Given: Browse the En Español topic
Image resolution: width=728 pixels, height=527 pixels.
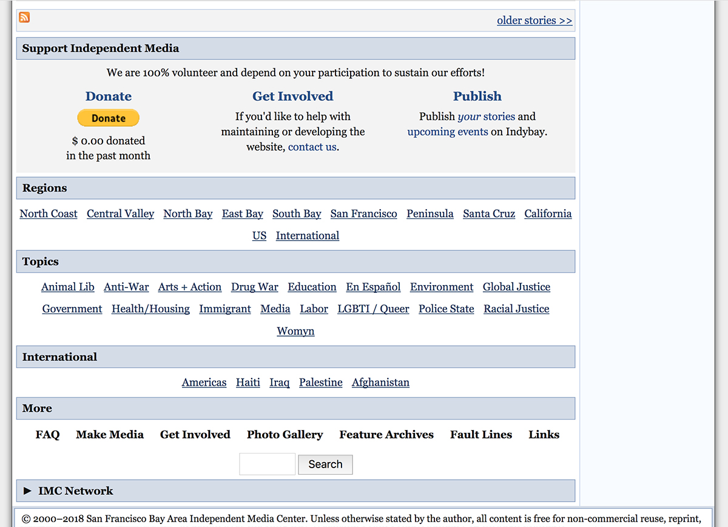Looking at the screenshot, I should [x=374, y=287].
